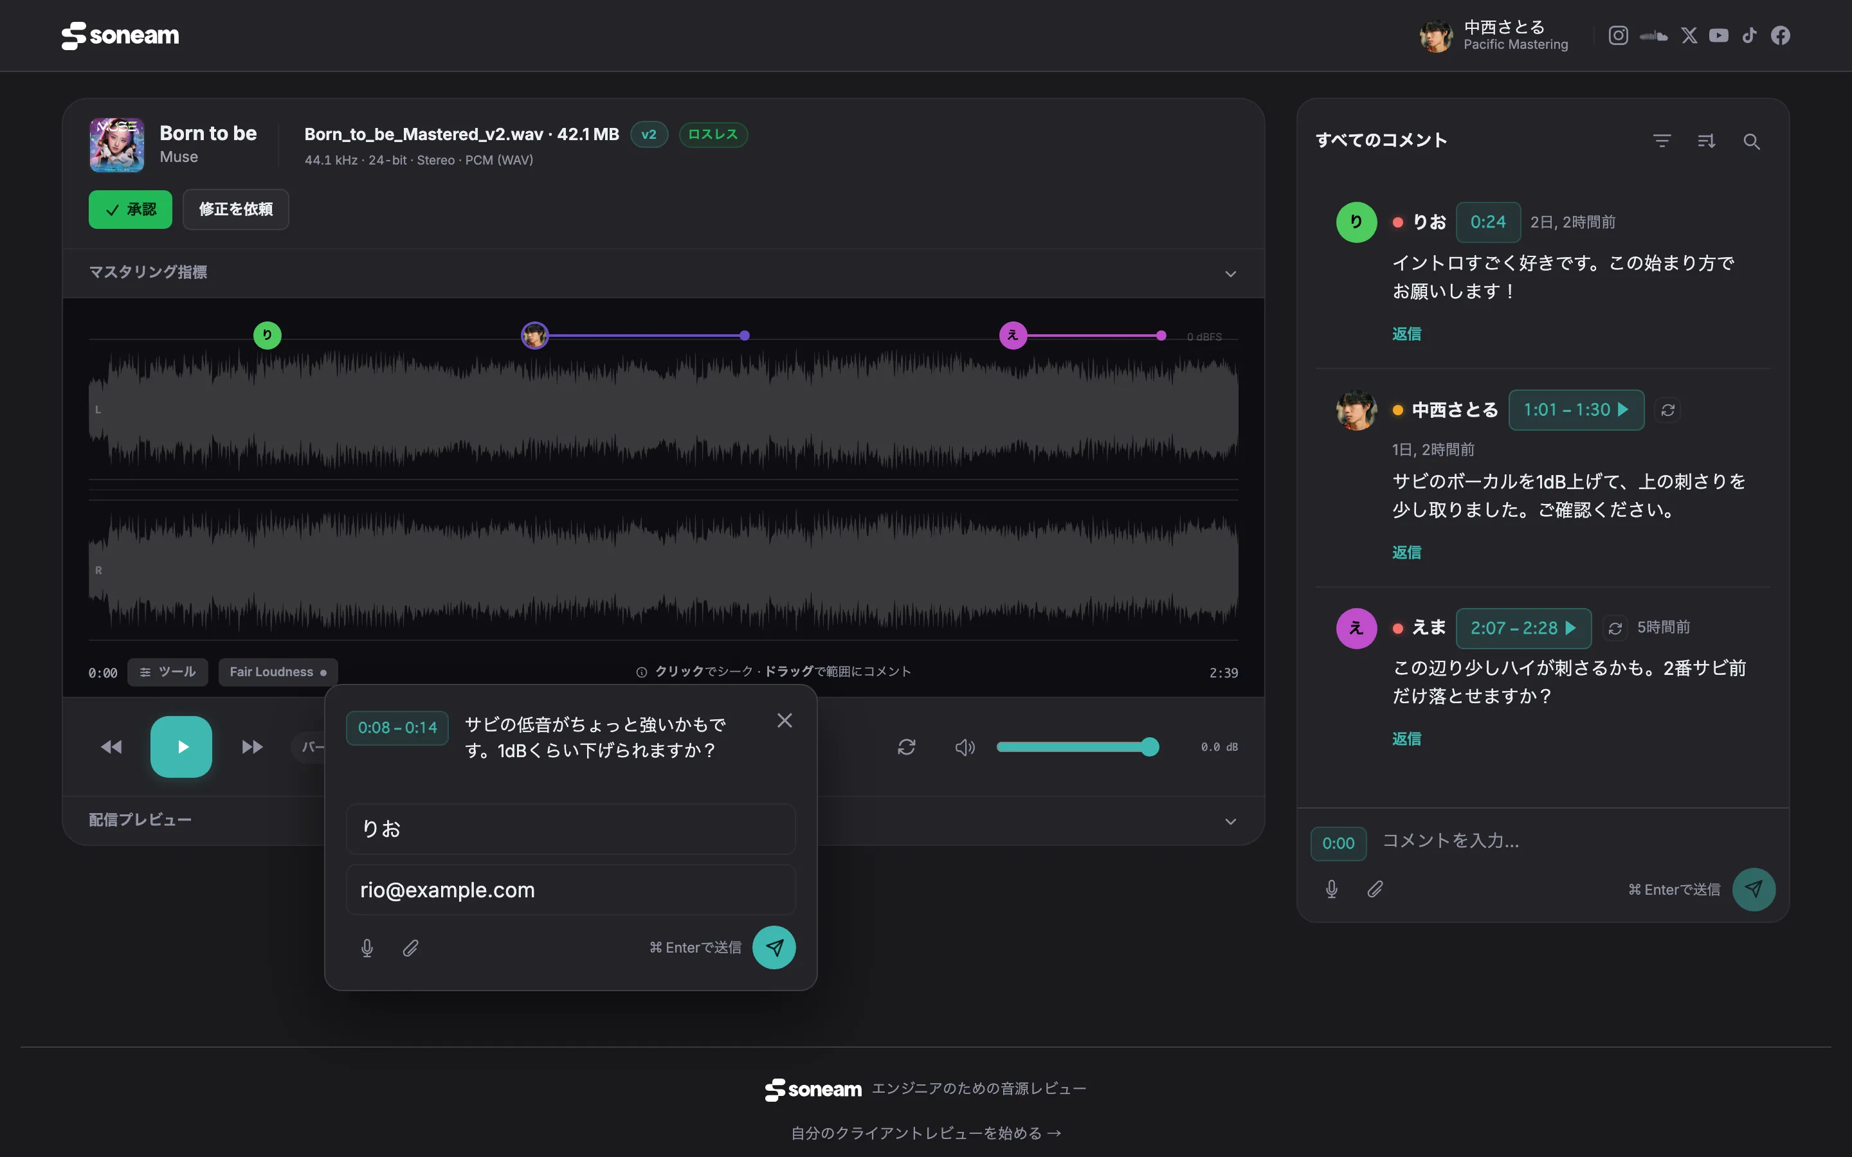Viewport: 1852px width, 1157px height.
Task: Open the X (Twitter) profile icon
Action: tap(1689, 35)
